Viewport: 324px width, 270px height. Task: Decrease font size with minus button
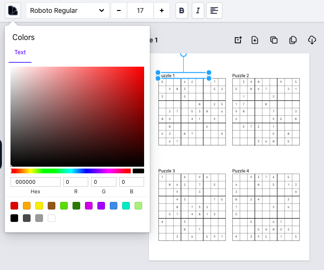119,10
